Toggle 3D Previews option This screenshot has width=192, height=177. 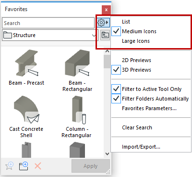coord(151,70)
